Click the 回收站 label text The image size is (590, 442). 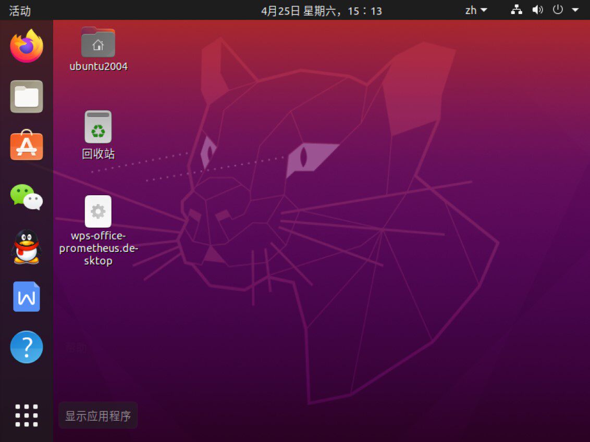tap(98, 154)
